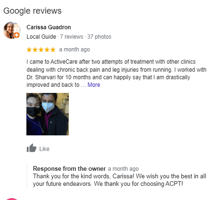Open the 7 reviews count
213x200 pixels.
click(72, 37)
